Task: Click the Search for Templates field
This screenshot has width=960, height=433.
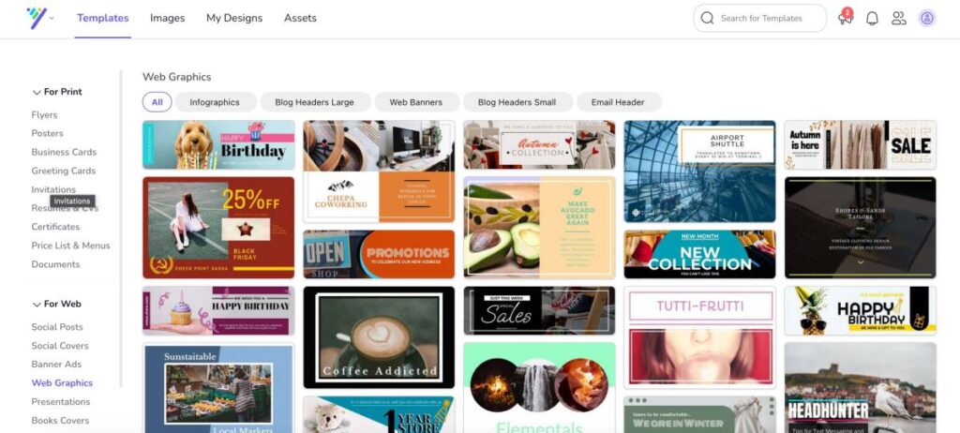Action: tap(759, 19)
